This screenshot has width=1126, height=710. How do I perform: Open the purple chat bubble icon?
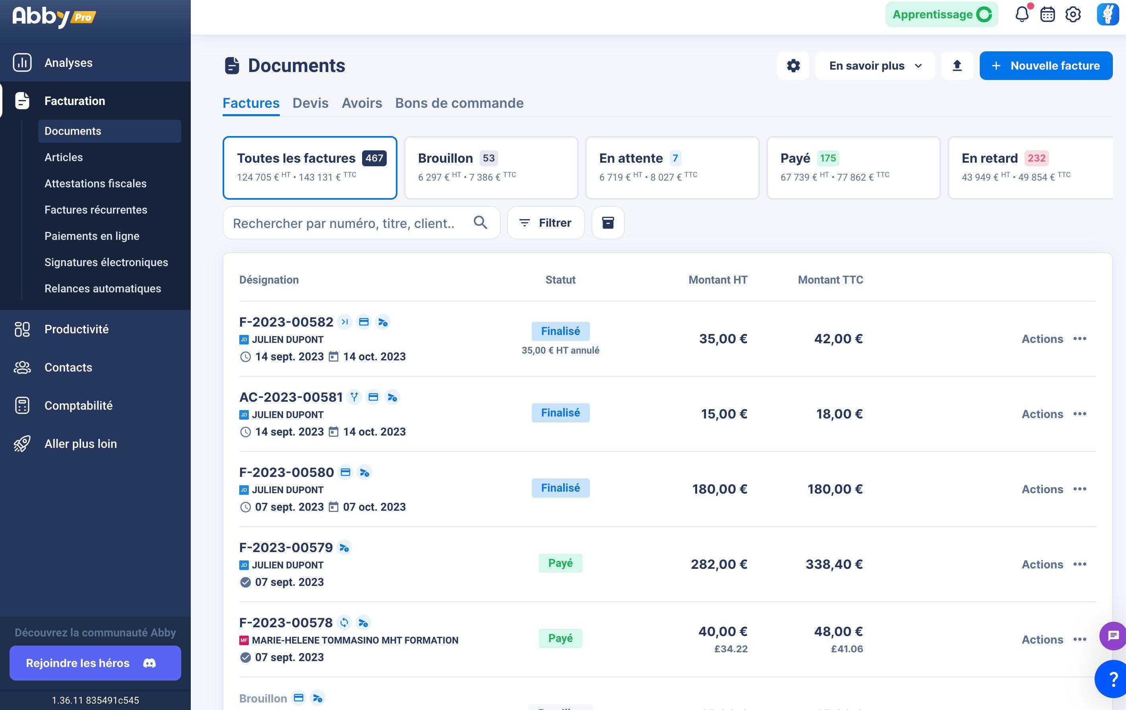[1113, 636]
